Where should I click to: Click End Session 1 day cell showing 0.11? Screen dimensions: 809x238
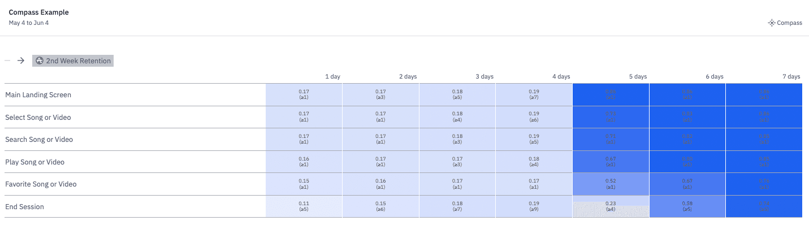tap(304, 207)
